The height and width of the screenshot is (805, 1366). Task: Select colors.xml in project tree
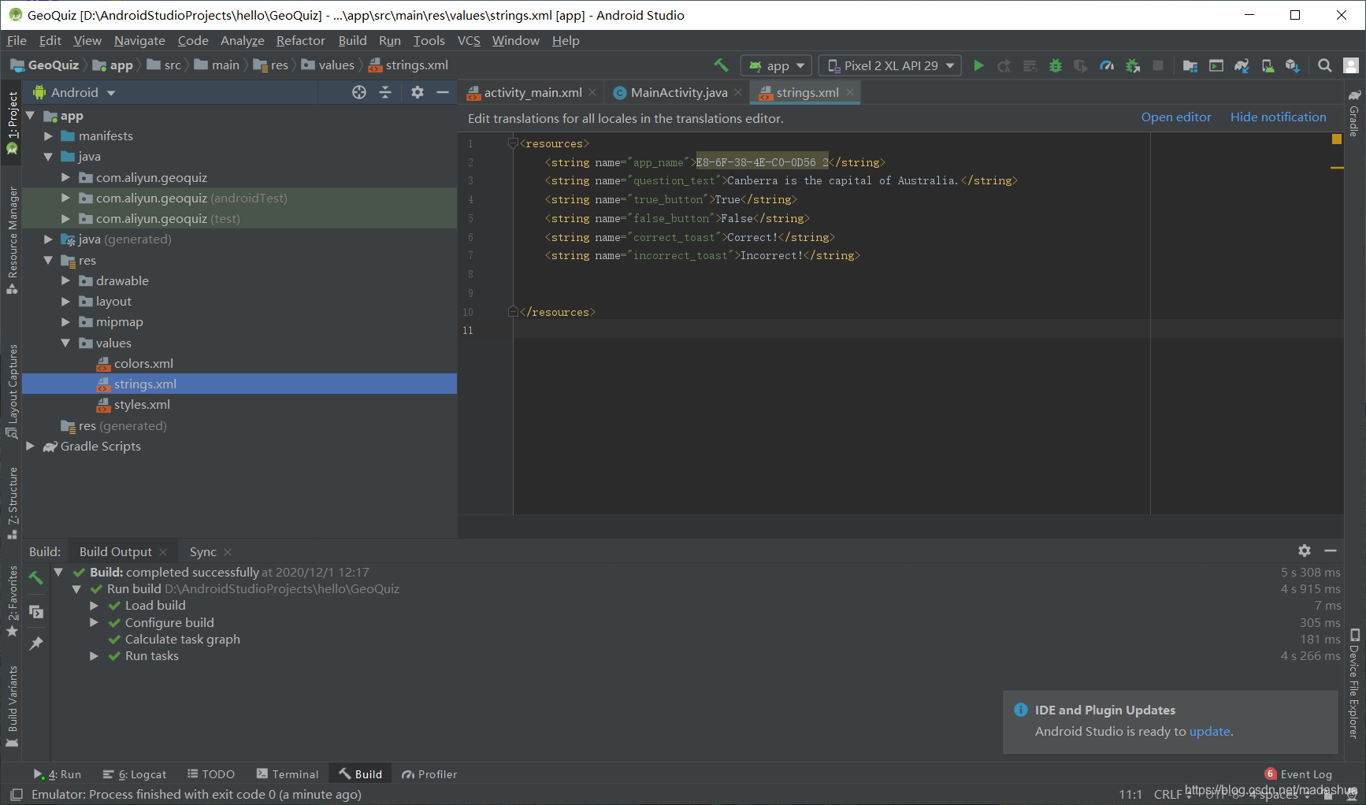coord(143,364)
